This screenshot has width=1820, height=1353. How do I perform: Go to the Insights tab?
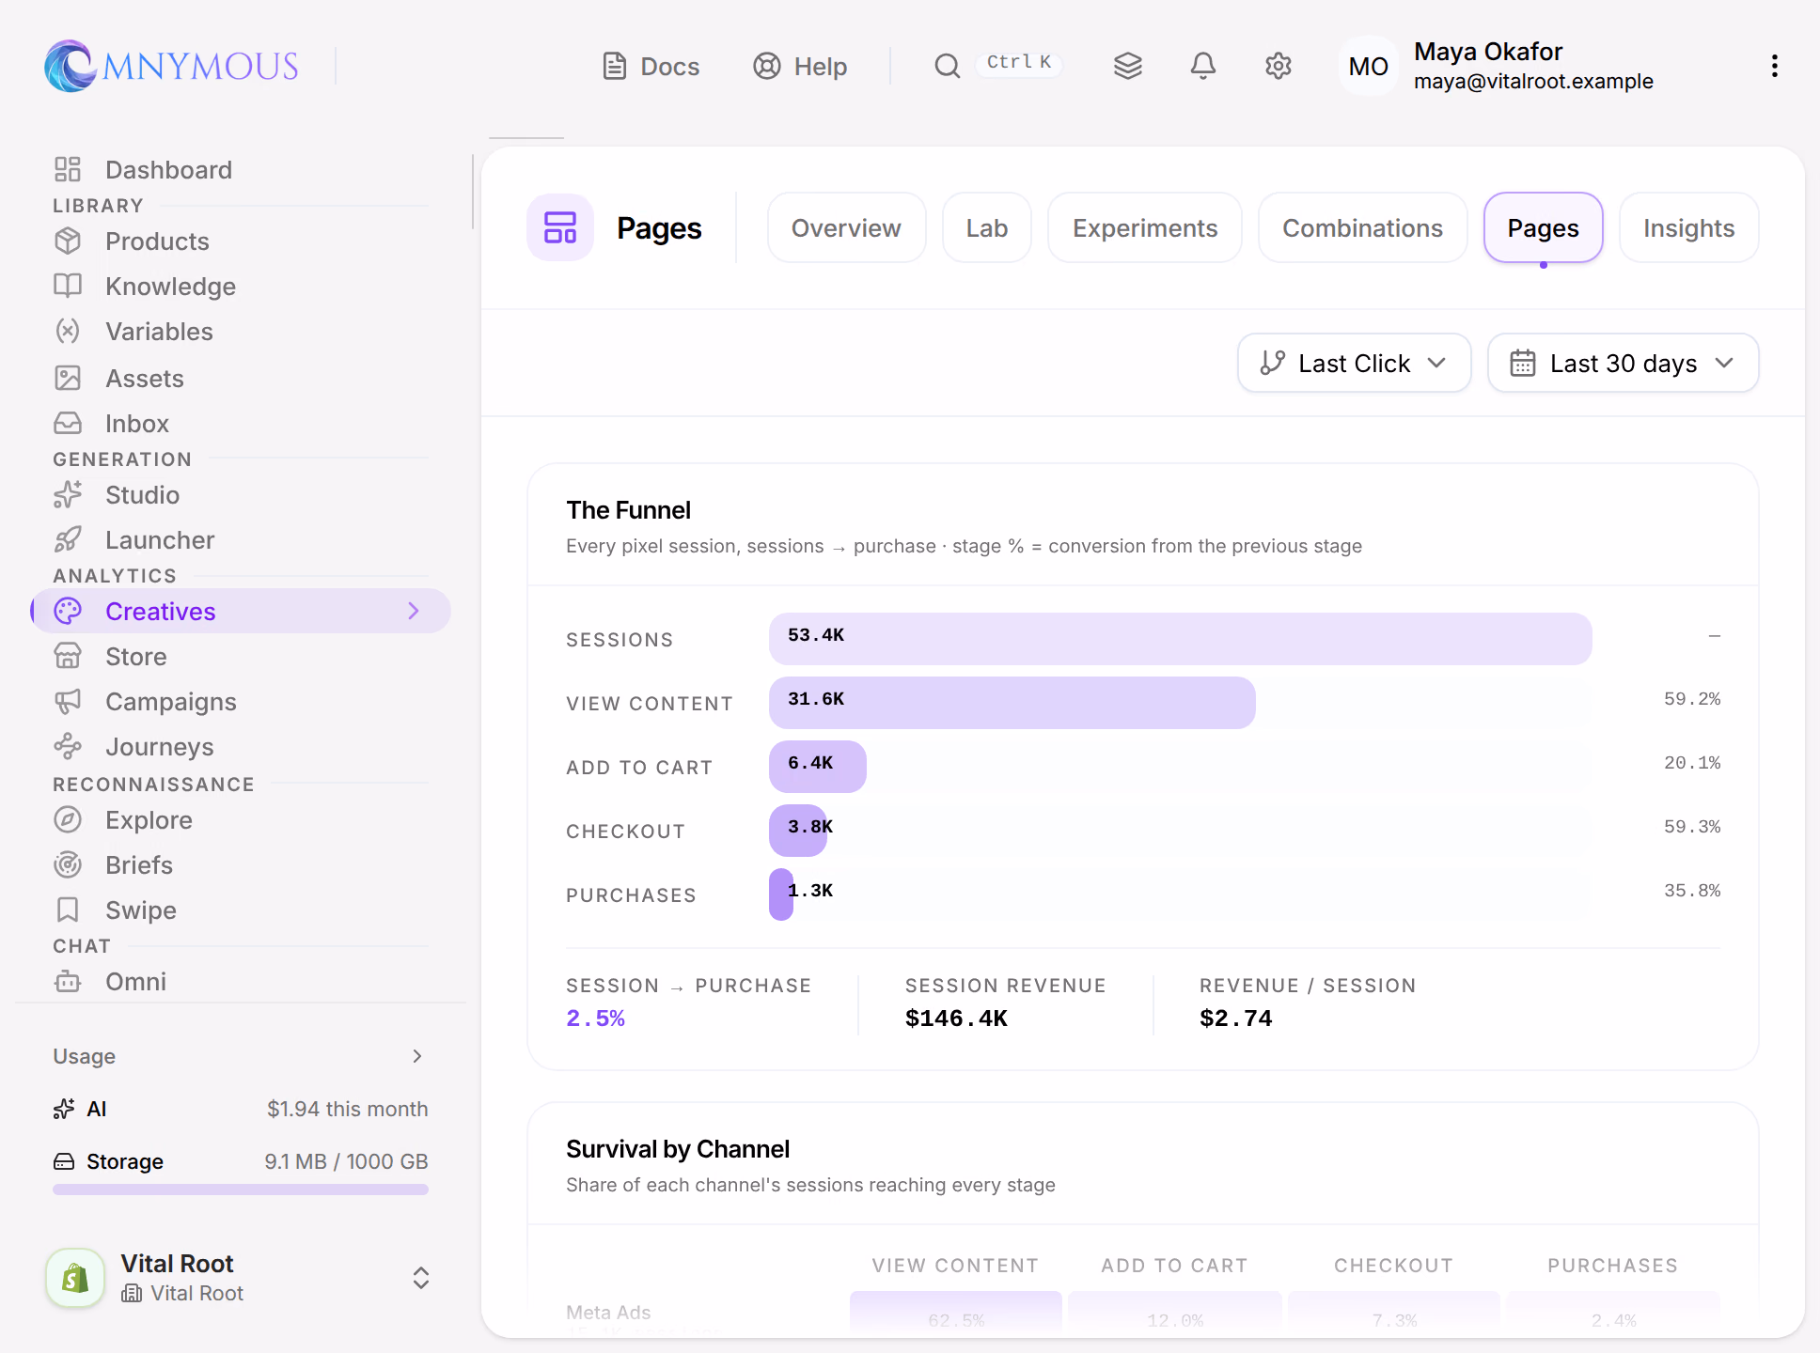point(1689,227)
